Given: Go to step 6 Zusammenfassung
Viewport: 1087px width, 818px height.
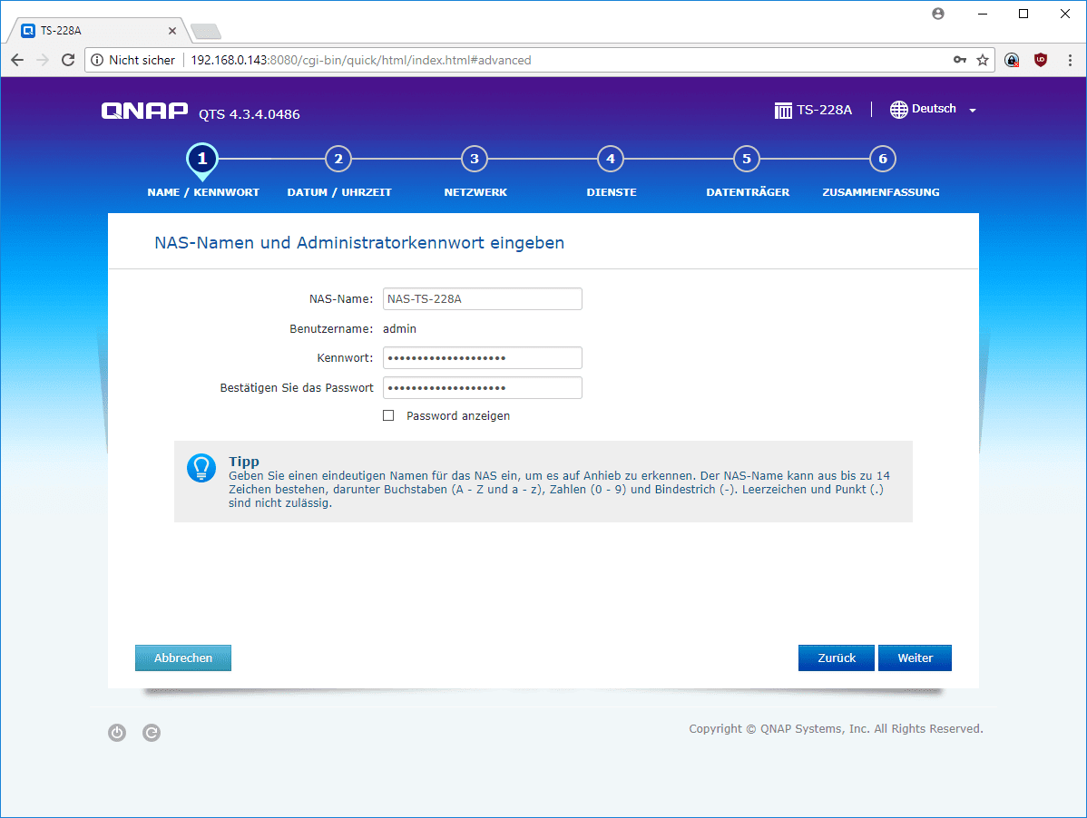Looking at the screenshot, I should coord(883,160).
